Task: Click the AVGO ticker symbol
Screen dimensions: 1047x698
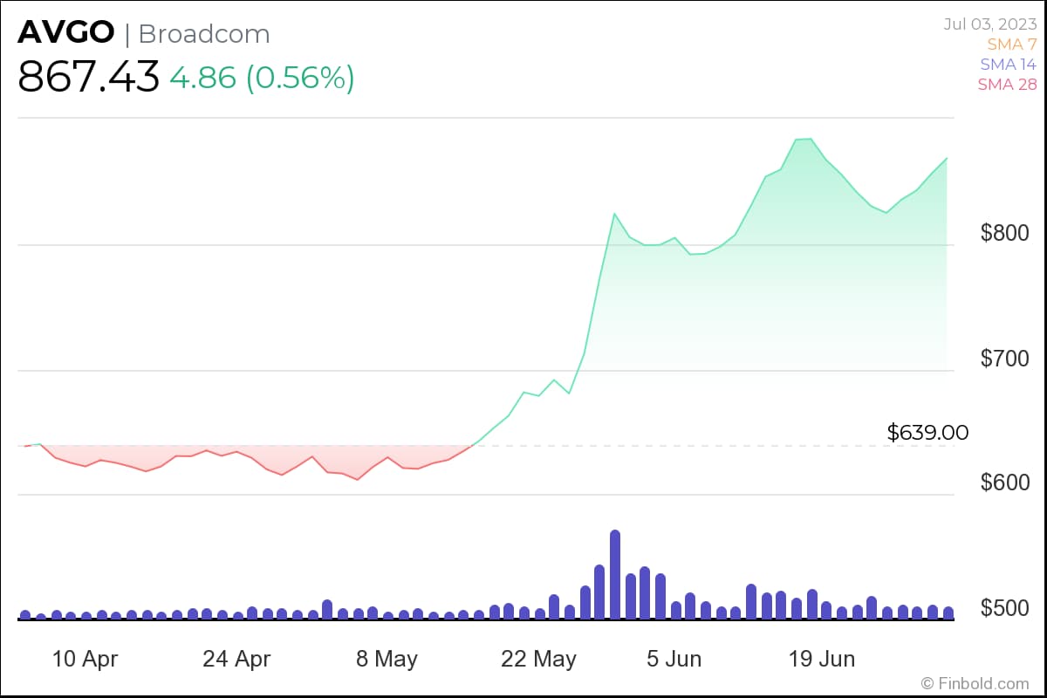Action: click(66, 33)
